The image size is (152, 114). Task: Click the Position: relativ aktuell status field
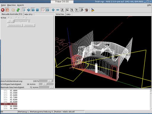[x=69, y=112]
